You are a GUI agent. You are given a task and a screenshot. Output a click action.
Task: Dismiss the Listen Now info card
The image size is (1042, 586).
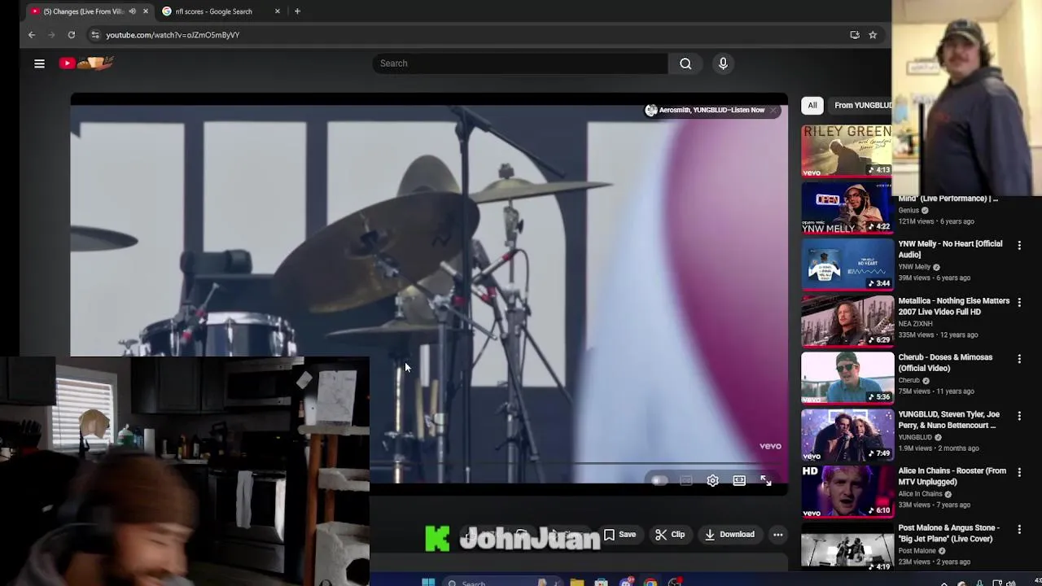tap(774, 110)
